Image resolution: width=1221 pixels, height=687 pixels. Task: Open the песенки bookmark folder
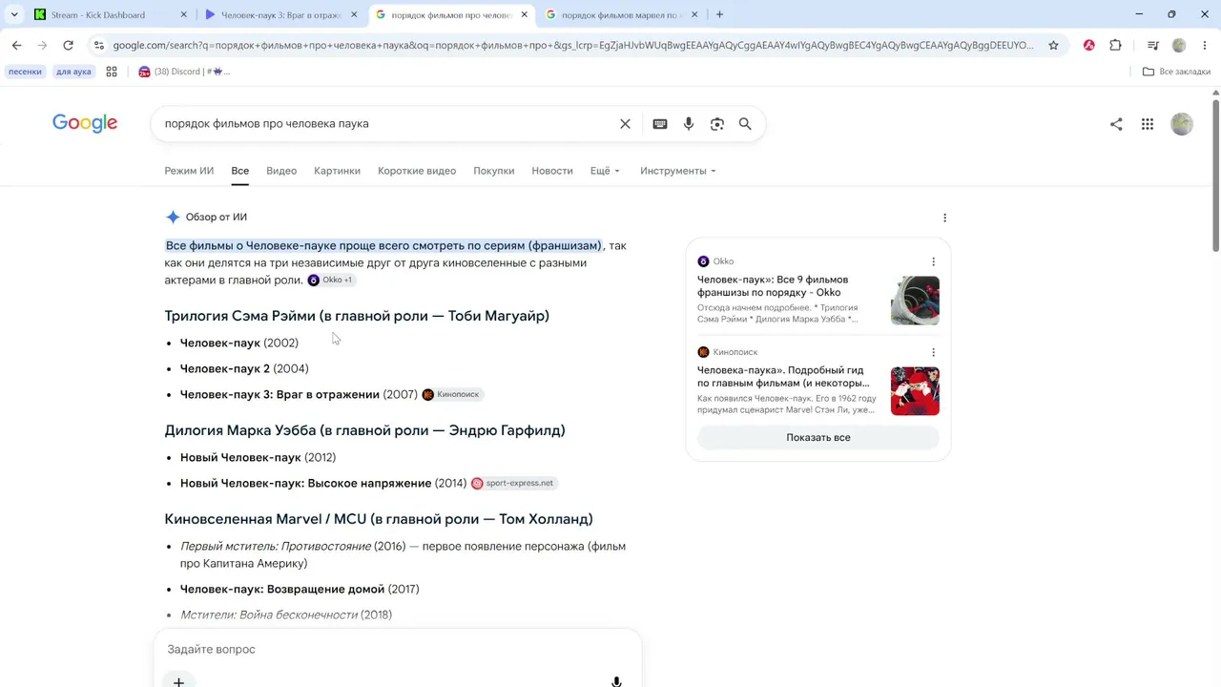click(x=26, y=72)
